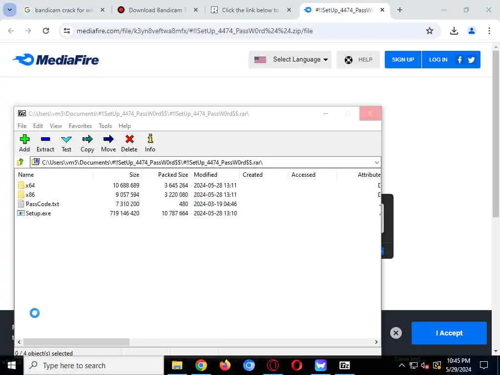Select the Copy toolbar icon

[x=87, y=143]
